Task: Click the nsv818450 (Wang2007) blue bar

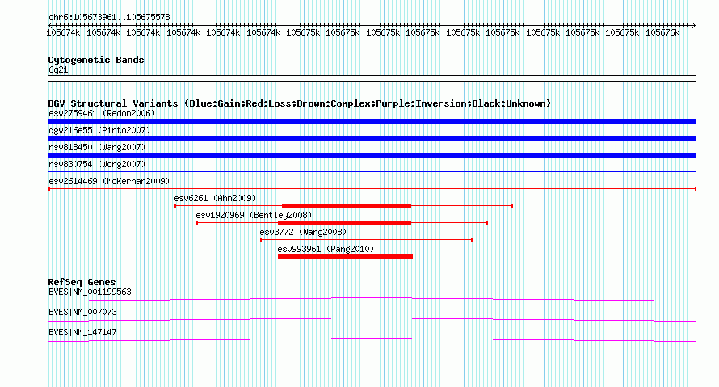Action: (x=372, y=155)
